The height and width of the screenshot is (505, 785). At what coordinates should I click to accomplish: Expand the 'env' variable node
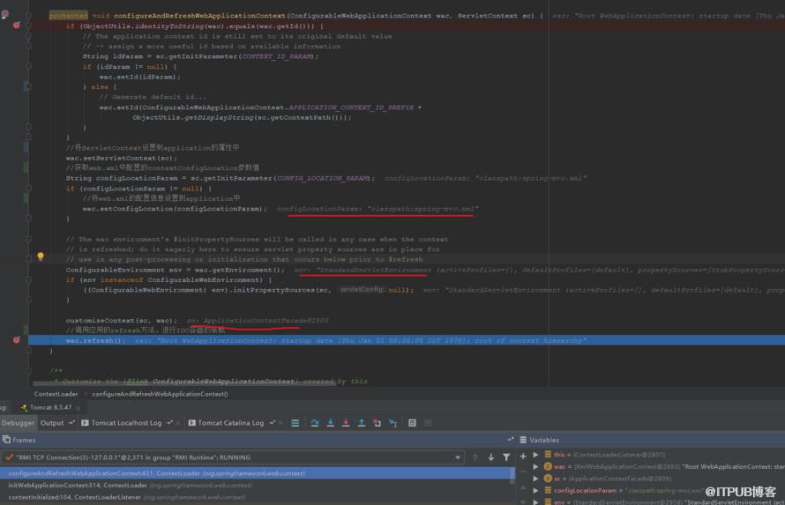pos(535,501)
